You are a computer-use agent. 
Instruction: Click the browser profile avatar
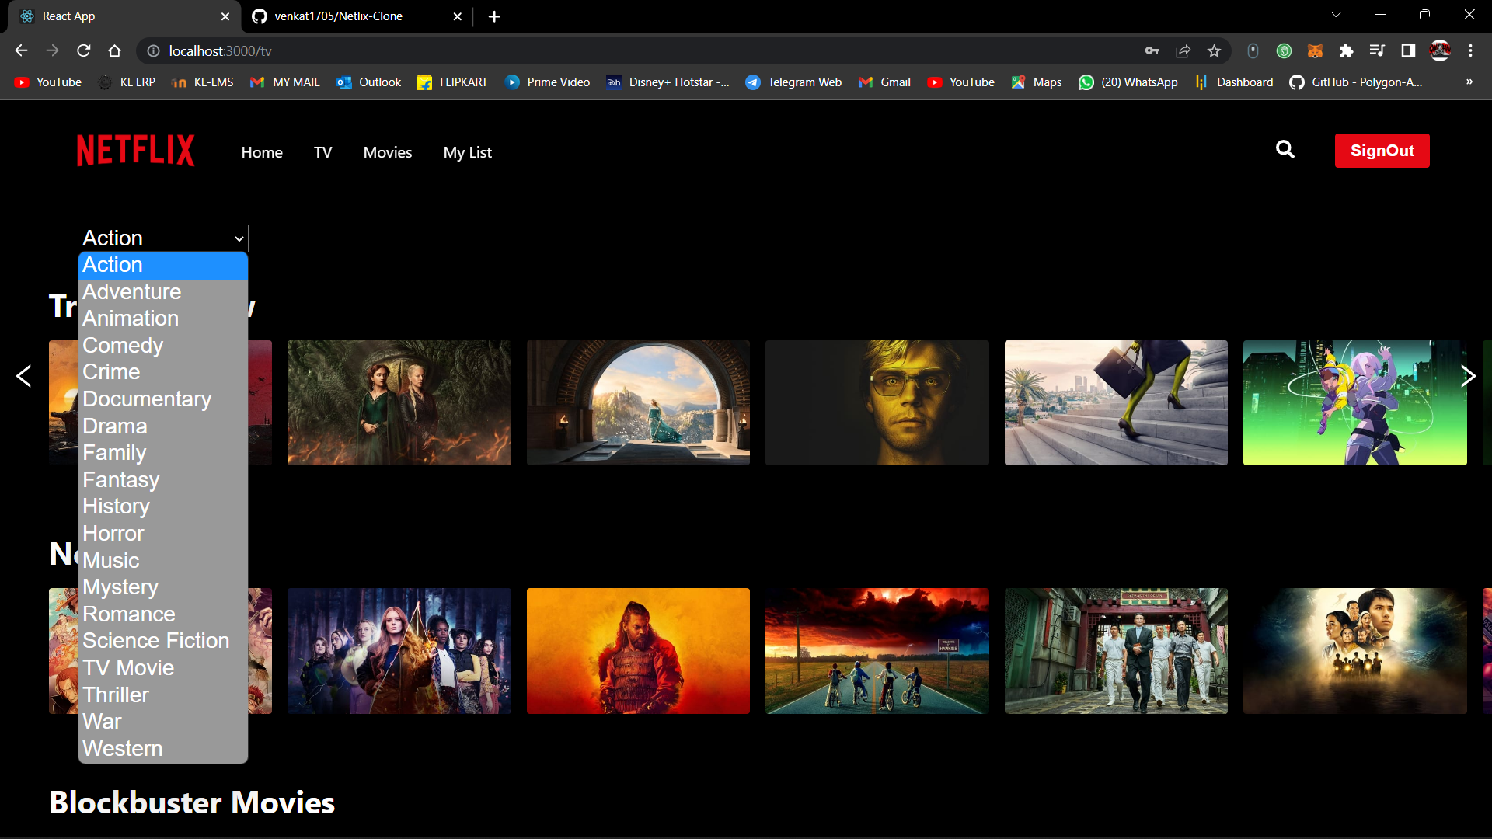point(1440,50)
